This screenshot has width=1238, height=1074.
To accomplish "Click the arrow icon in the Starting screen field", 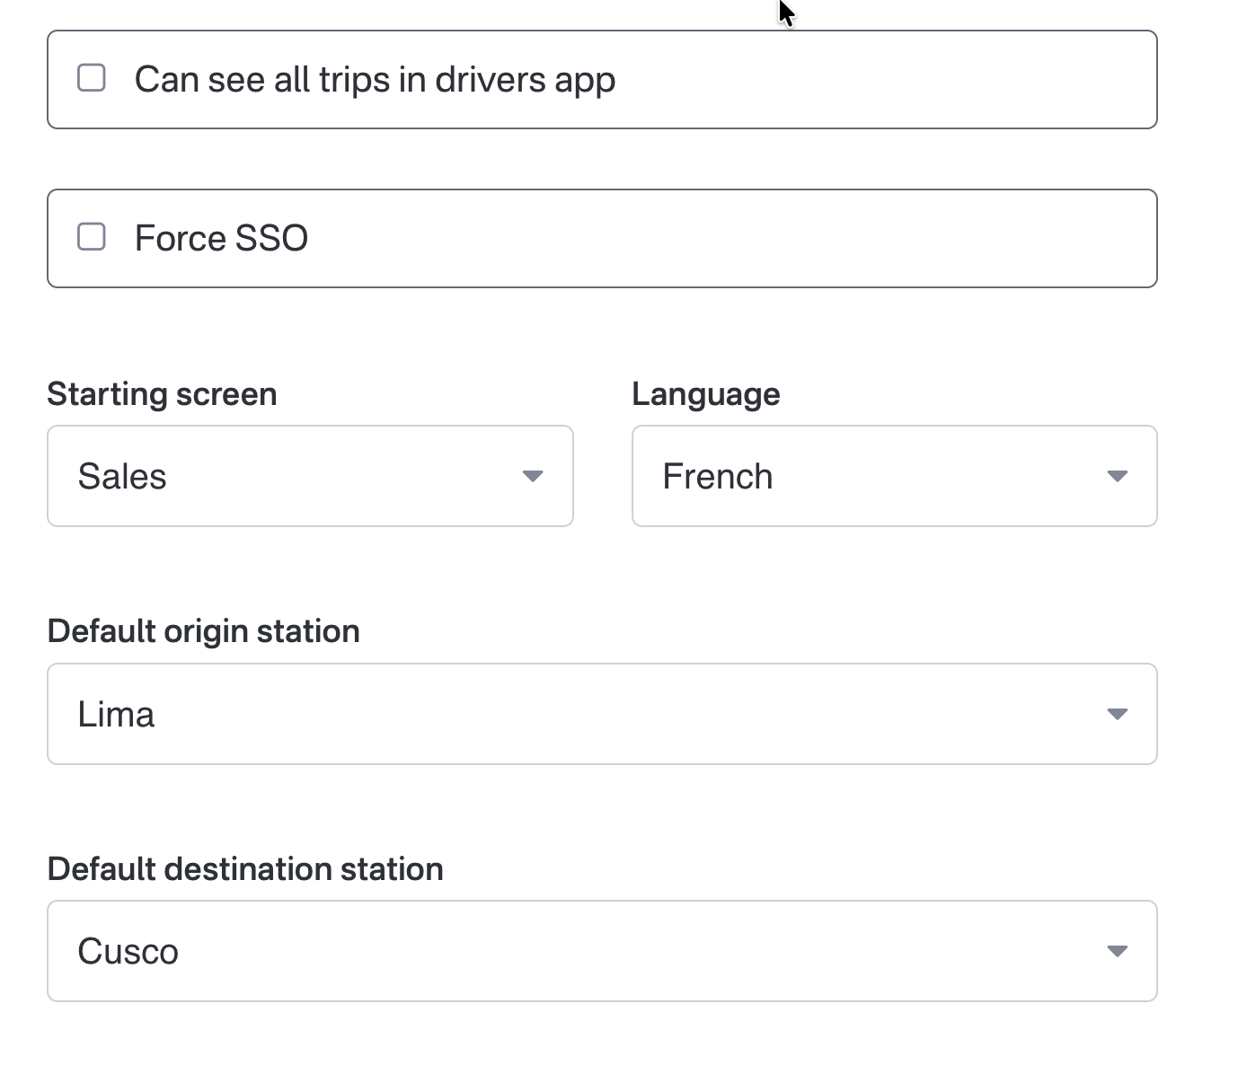I will 533,476.
